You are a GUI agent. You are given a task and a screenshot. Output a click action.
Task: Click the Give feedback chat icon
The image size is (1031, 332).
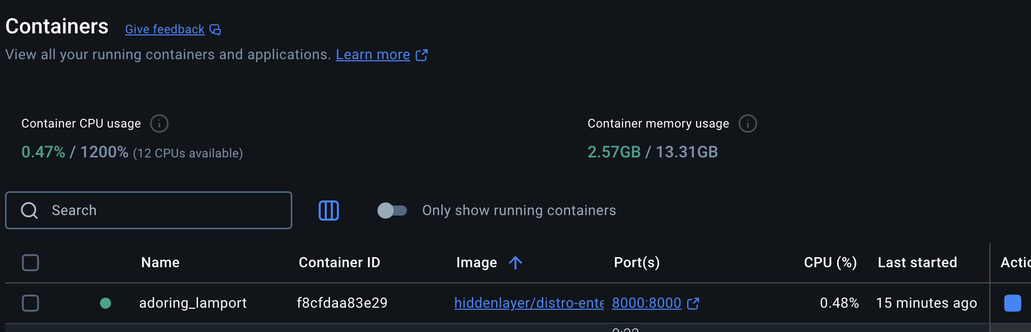tap(216, 30)
